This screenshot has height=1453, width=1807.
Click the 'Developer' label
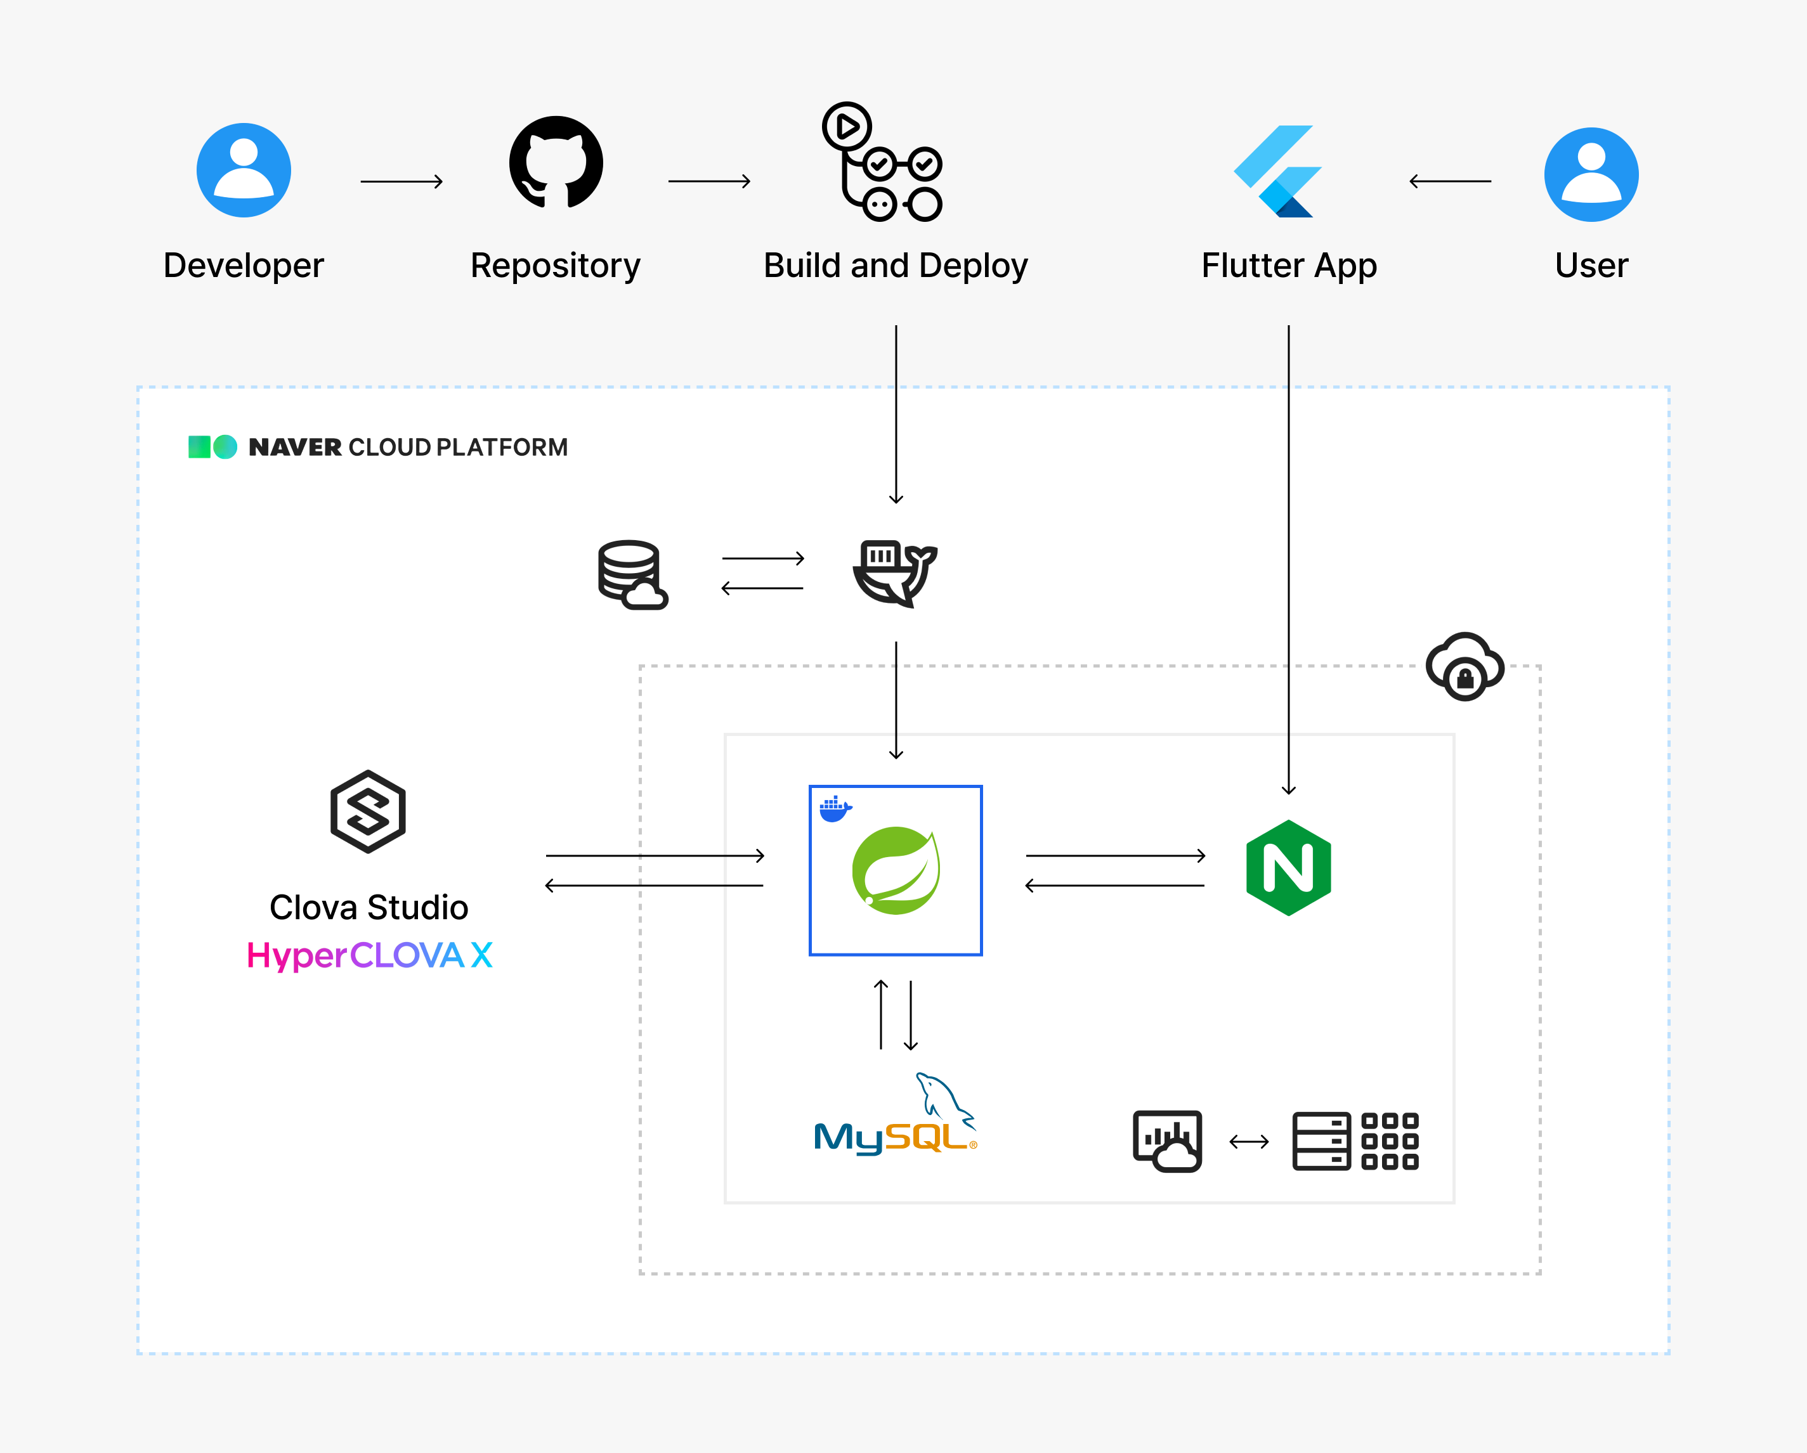click(244, 266)
